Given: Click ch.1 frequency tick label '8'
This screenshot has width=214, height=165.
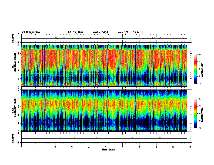Looking at the screenshot, I should pyautogui.click(x=19, y=53).
